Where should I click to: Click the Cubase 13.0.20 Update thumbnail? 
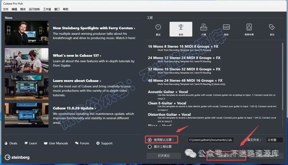pyautogui.click(x=27, y=115)
